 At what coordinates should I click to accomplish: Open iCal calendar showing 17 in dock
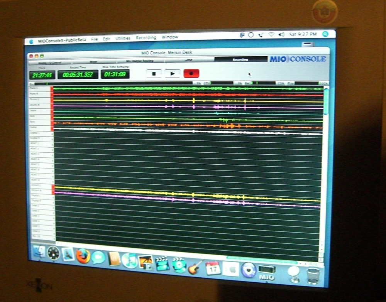[x=213, y=268]
